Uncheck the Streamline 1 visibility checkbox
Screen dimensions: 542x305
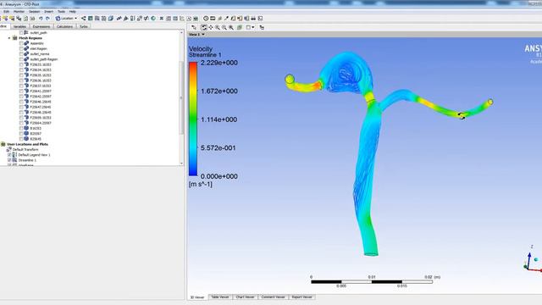9,160
